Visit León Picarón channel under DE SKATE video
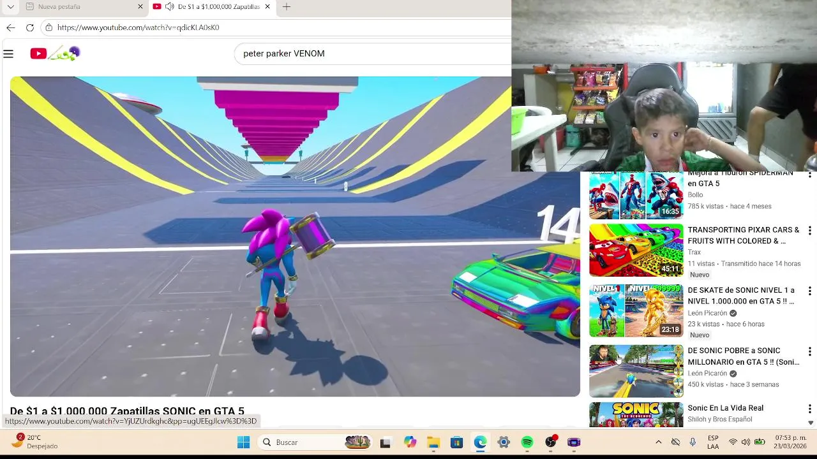 point(707,313)
